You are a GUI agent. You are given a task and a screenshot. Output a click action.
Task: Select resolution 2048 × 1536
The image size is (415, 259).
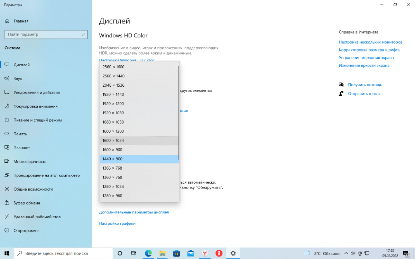pos(139,85)
